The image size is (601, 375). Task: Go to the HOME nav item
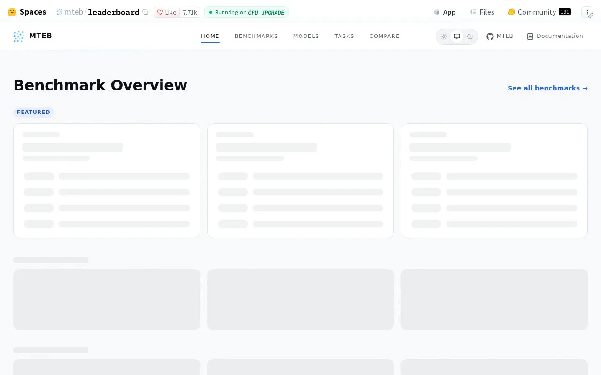210,36
